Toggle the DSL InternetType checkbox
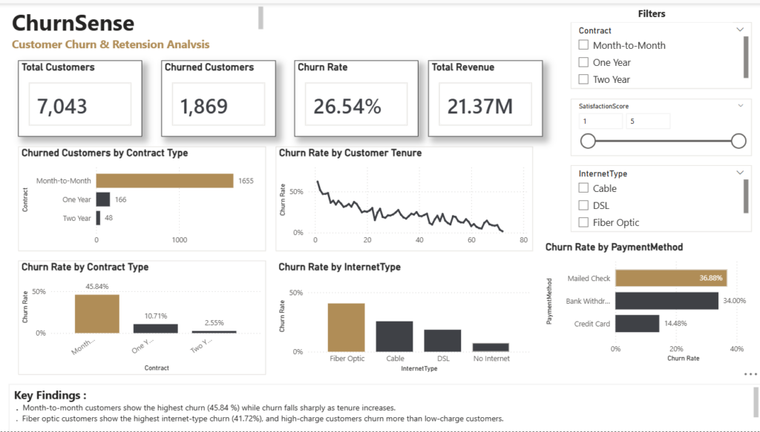Screen dimensions: 760x432 [x=583, y=205]
